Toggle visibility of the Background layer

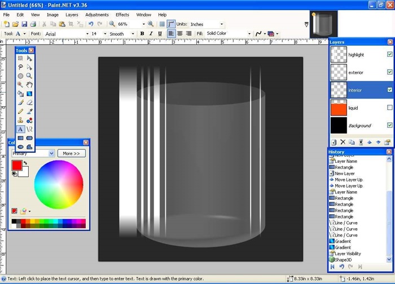[390, 125]
